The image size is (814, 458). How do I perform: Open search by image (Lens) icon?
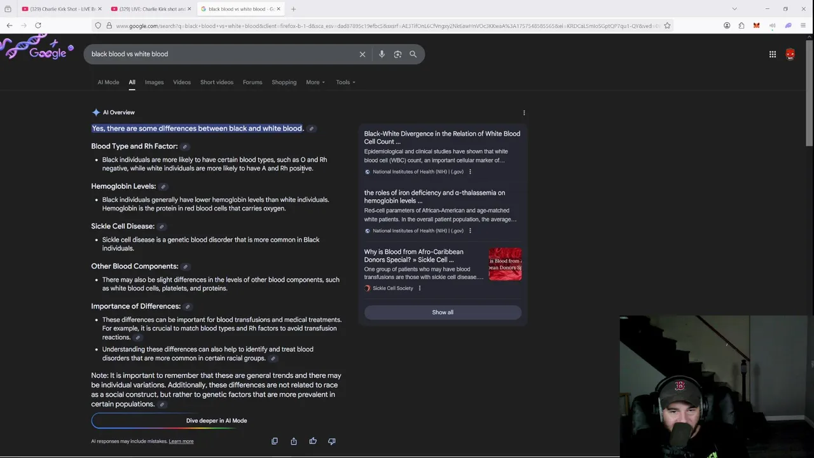[397, 54]
